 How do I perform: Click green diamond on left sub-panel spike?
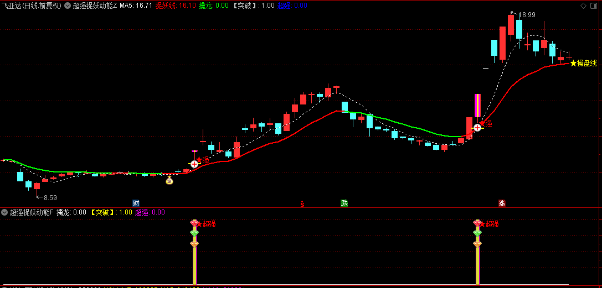194,233
